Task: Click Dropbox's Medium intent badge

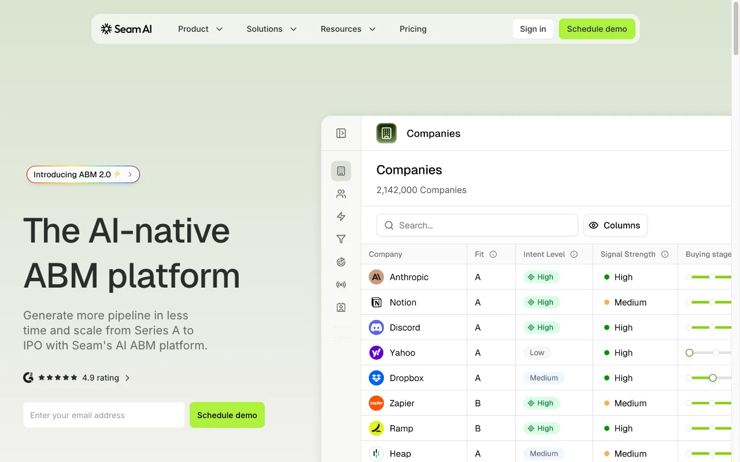Action: [x=544, y=378]
